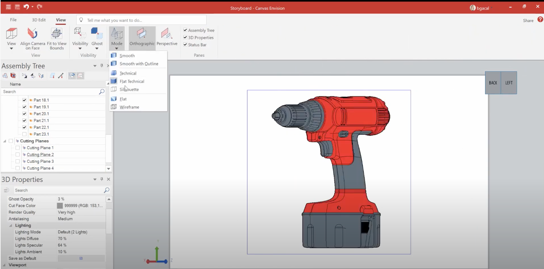Collapse the Cutting Planes tree node
Screen dimensions: 544x269
coord(5,141)
